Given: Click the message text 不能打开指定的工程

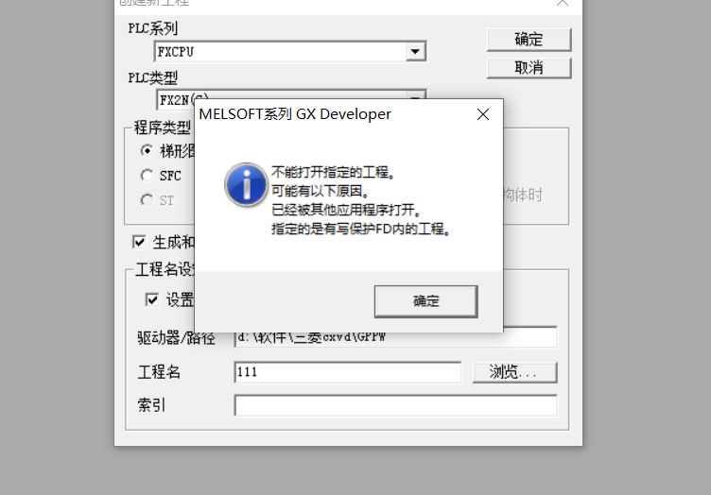Looking at the screenshot, I should 333,172.
